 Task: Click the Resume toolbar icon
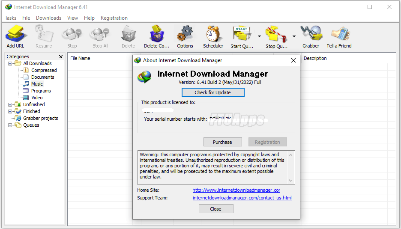click(44, 34)
